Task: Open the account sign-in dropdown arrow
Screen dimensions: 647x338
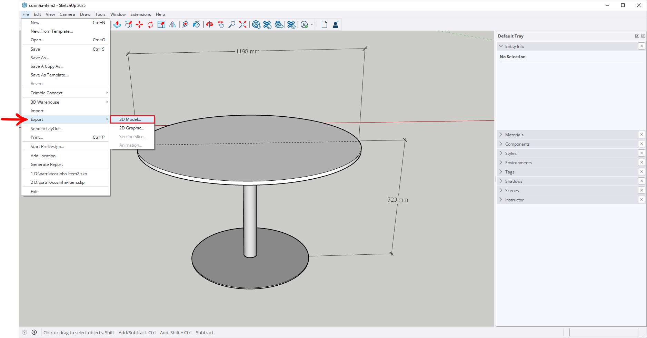Action: [x=312, y=24]
